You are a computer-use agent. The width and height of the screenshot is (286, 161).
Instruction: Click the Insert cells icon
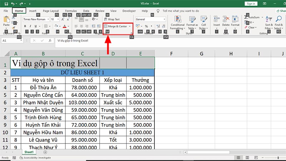[x=217, y=19]
